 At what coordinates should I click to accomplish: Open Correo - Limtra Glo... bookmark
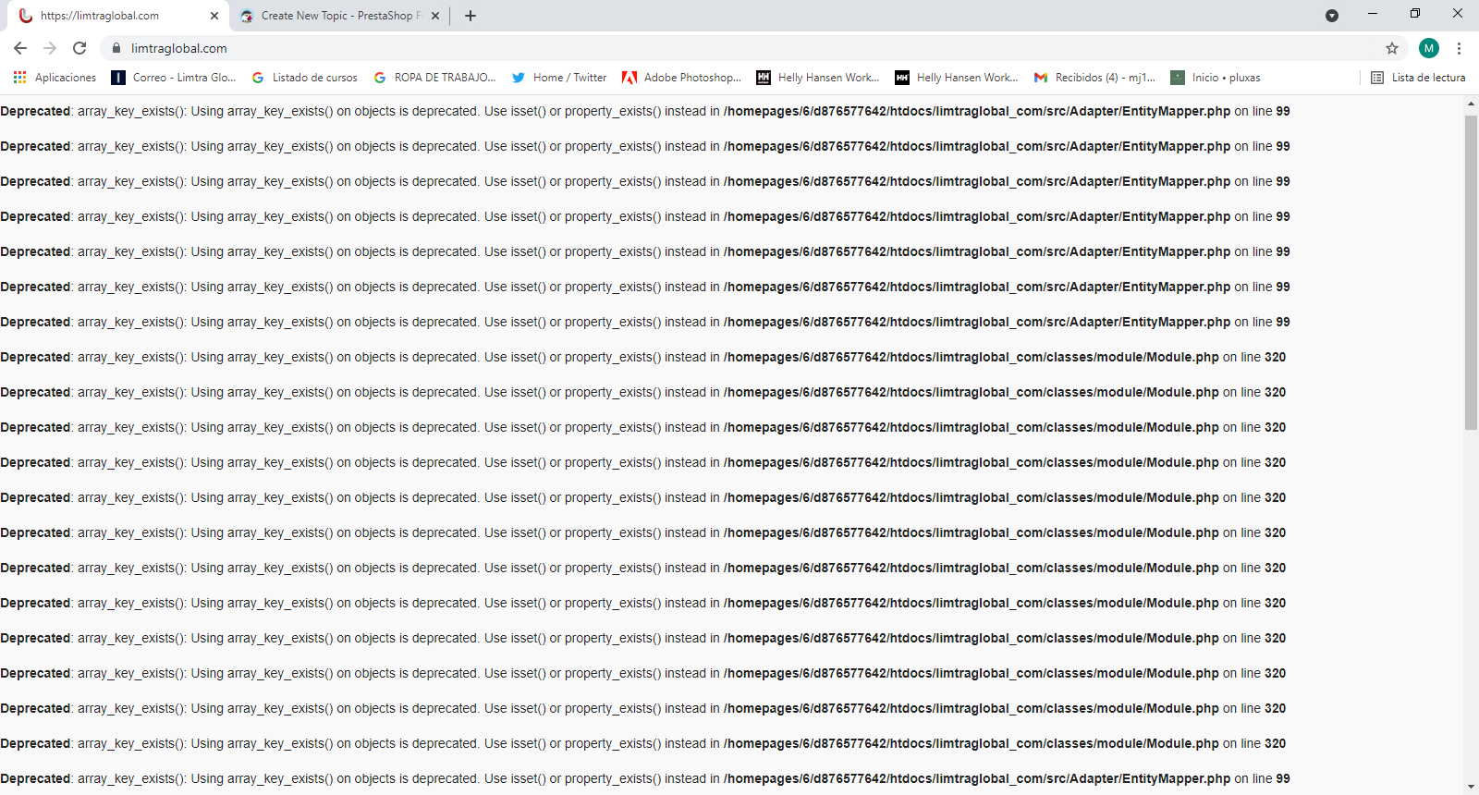click(174, 78)
